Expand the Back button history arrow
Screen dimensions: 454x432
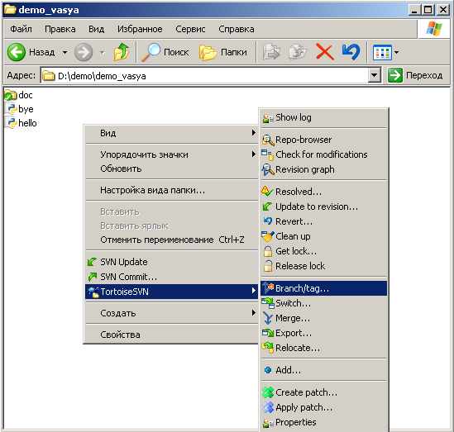pos(65,52)
